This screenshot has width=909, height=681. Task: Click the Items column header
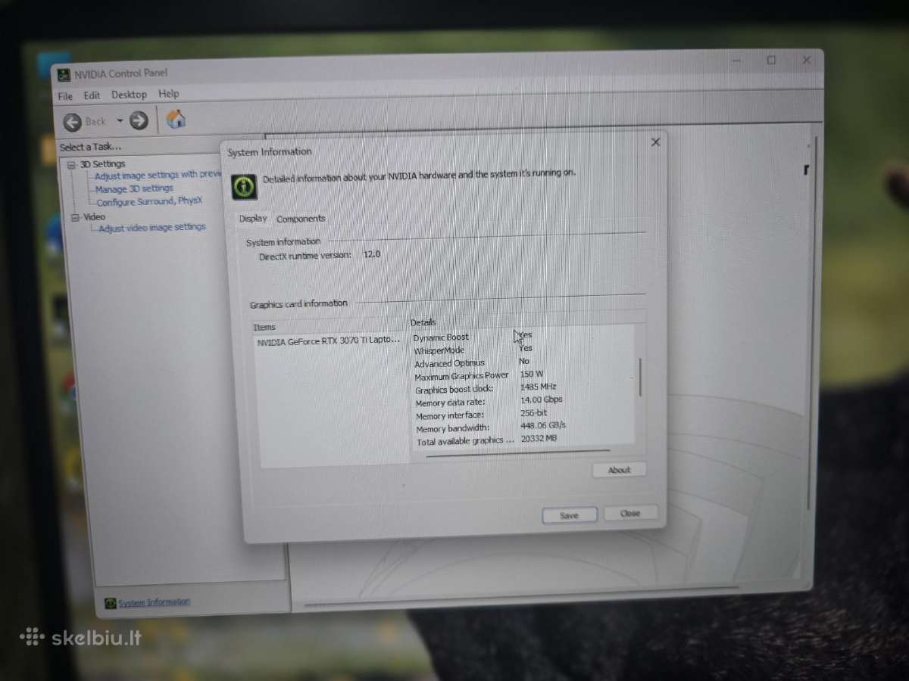tap(265, 328)
